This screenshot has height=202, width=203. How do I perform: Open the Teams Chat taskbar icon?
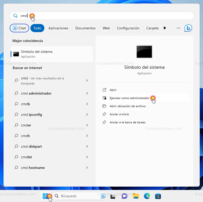tap(124, 196)
